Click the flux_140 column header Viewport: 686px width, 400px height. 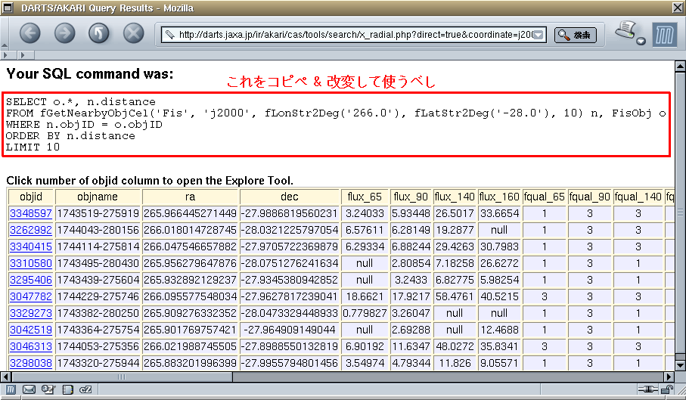point(455,197)
